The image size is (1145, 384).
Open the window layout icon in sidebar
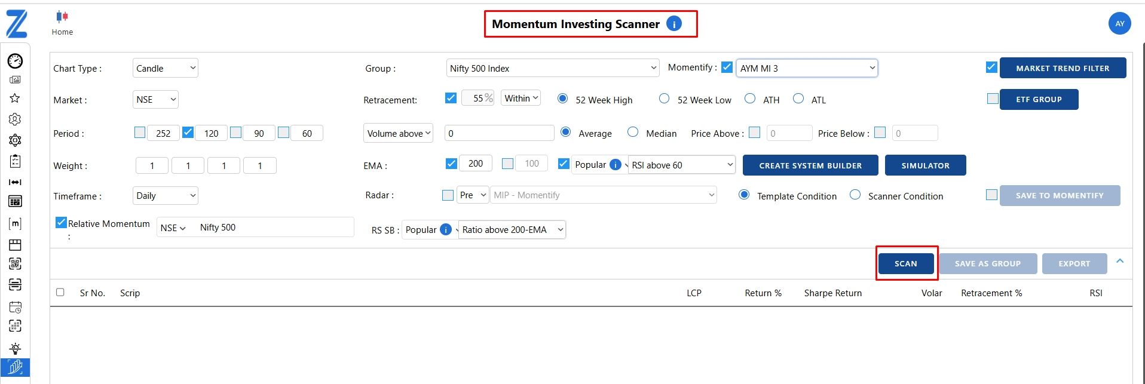[15, 245]
